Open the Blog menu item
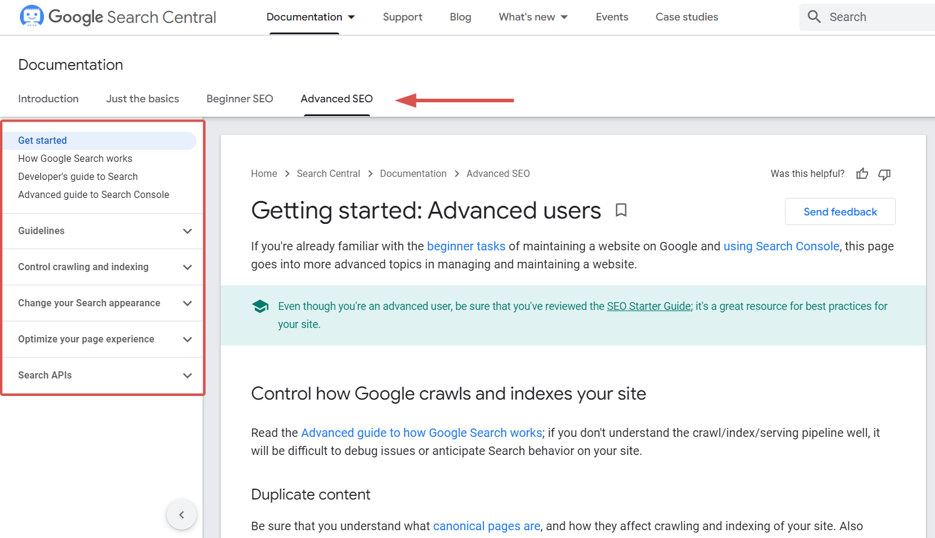This screenshot has width=935, height=538. tap(461, 17)
